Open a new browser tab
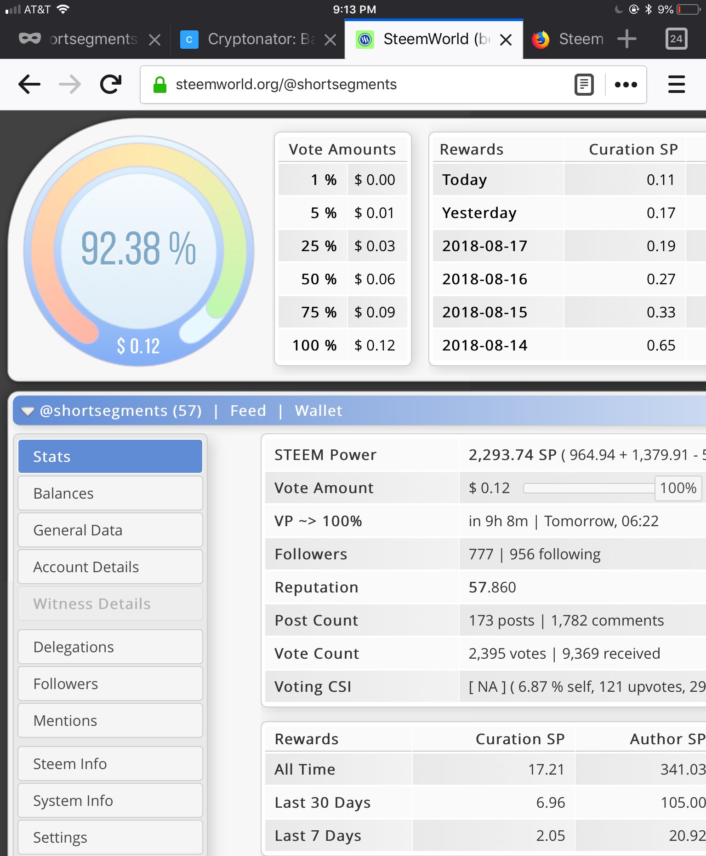The image size is (706, 856). tap(627, 39)
